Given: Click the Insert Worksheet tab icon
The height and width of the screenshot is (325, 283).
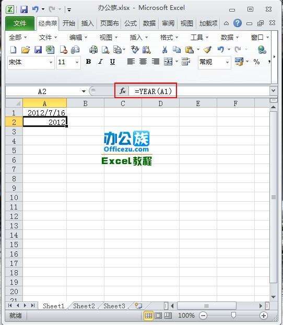Looking at the screenshot, I should click(138, 306).
